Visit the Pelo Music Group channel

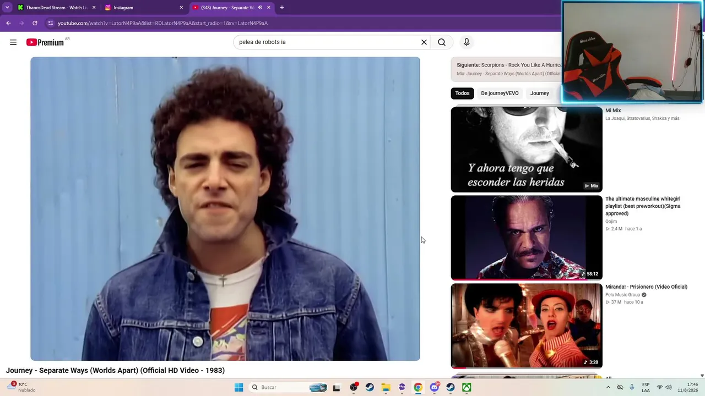[622, 295]
